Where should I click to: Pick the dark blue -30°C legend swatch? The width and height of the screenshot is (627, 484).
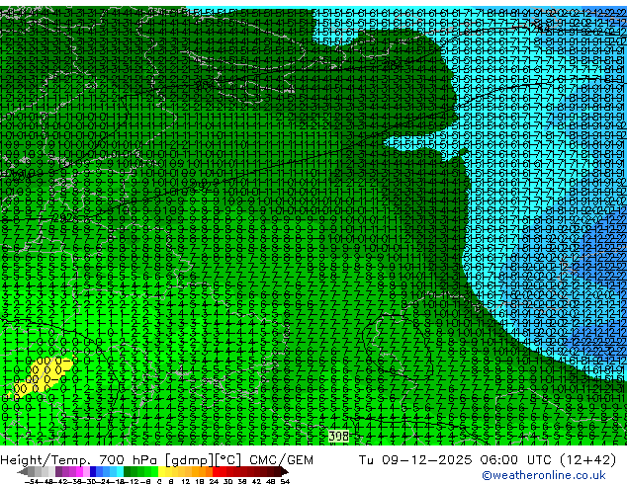coord(93,471)
